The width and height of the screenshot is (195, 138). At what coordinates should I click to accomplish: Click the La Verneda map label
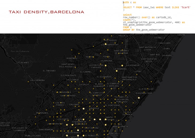coord(133,65)
